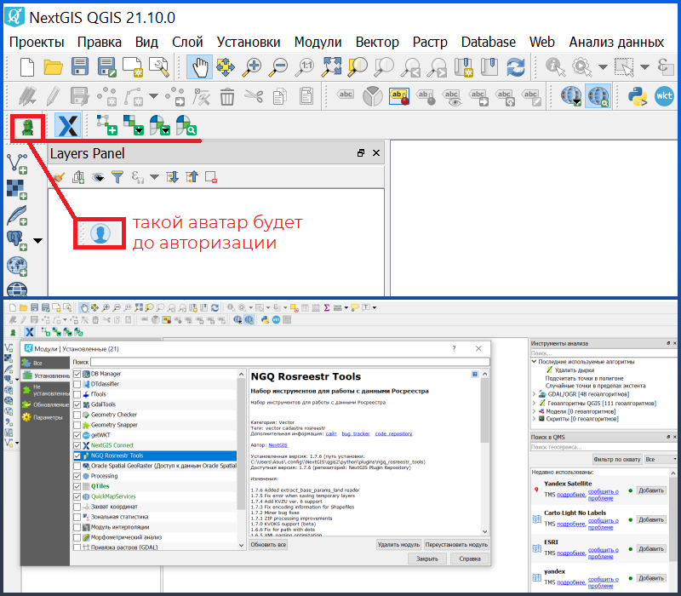Enable Geometry Checker plugin checkbox
The width and height of the screenshot is (681, 596).
77,415
